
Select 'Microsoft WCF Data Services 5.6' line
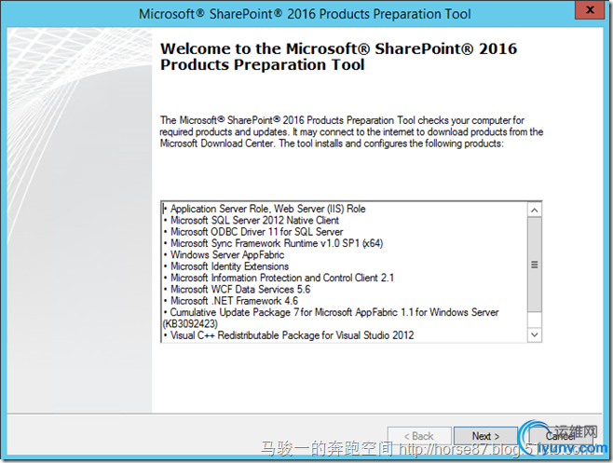click(238, 290)
